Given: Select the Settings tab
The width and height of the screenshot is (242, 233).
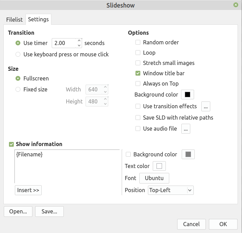Looking at the screenshot, I should 38,20.
